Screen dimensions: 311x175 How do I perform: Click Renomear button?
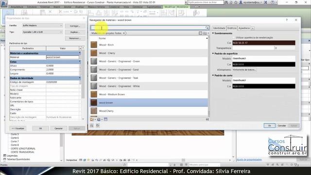(x=75, y=38)
